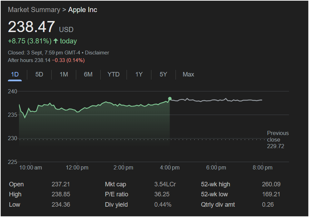Viewport: 309px width, 217px height.
Task: Click the 52-wk low label
Action: click(x=215, y=194)
